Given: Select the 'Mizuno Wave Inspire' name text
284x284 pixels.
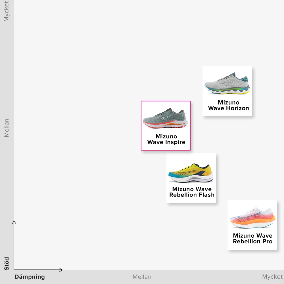Looking at the screenshot, I should pyautogui.click(x=166, y=139).
